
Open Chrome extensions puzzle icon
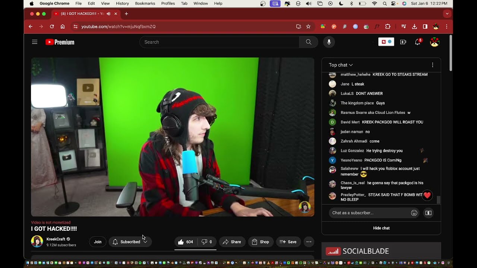pyautogui.click(x=388, y=26)
